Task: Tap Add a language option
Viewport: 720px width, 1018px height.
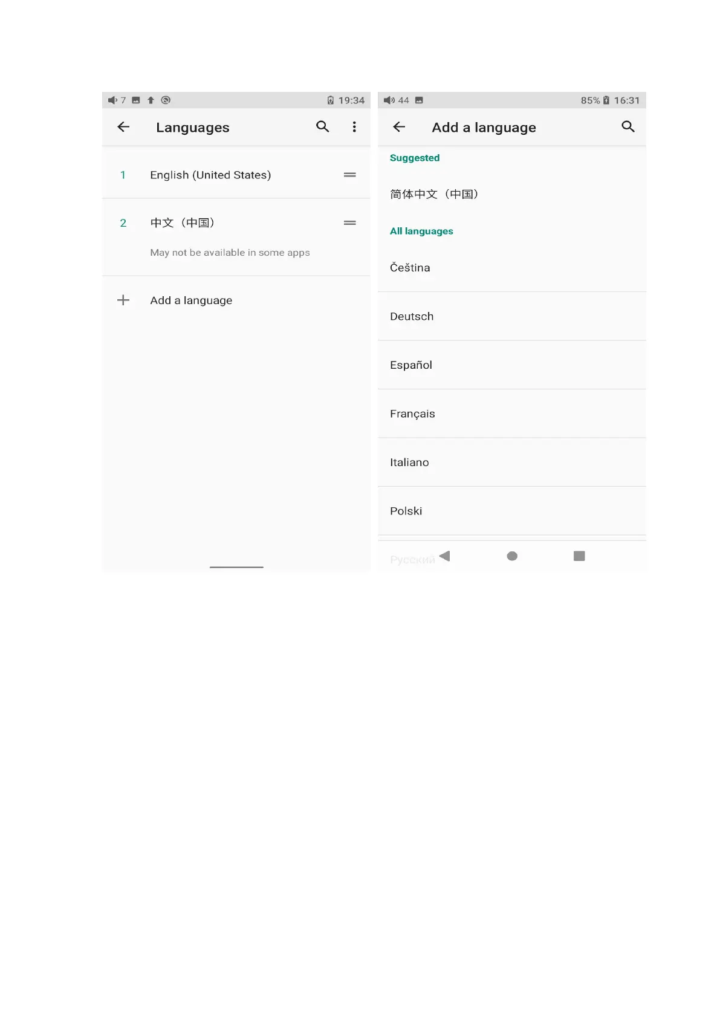Action: pyautogui.click(x=236, y=300)
